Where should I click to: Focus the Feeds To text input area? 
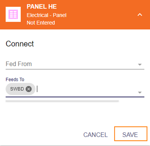tap(87, 89)
